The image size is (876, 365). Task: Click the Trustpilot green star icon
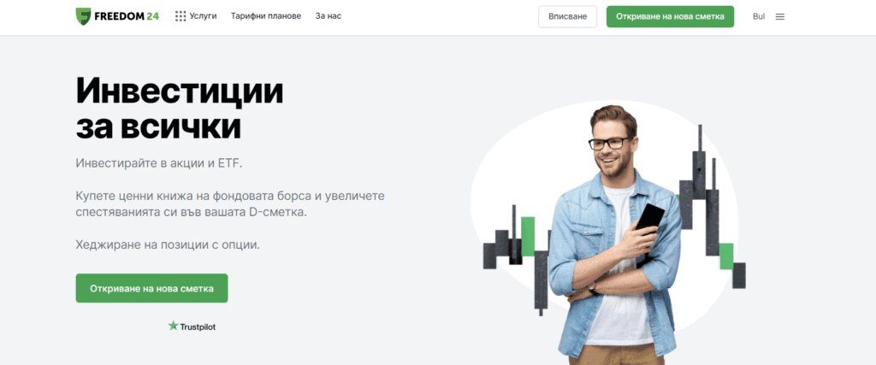pos(173,326)
